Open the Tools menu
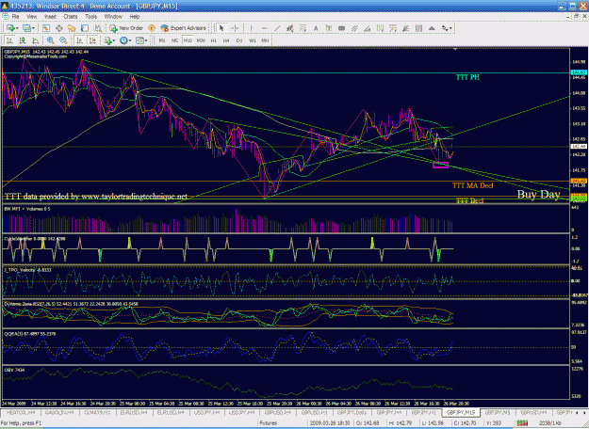This screenshot has width=589, height=429. (90, 17)
